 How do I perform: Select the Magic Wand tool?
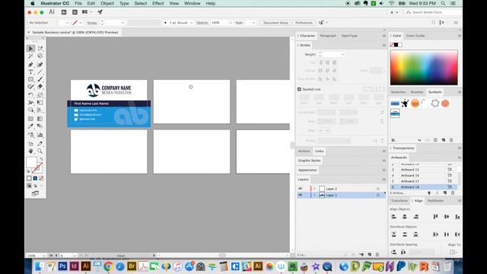pyautogui.click(x=30, y=56)
